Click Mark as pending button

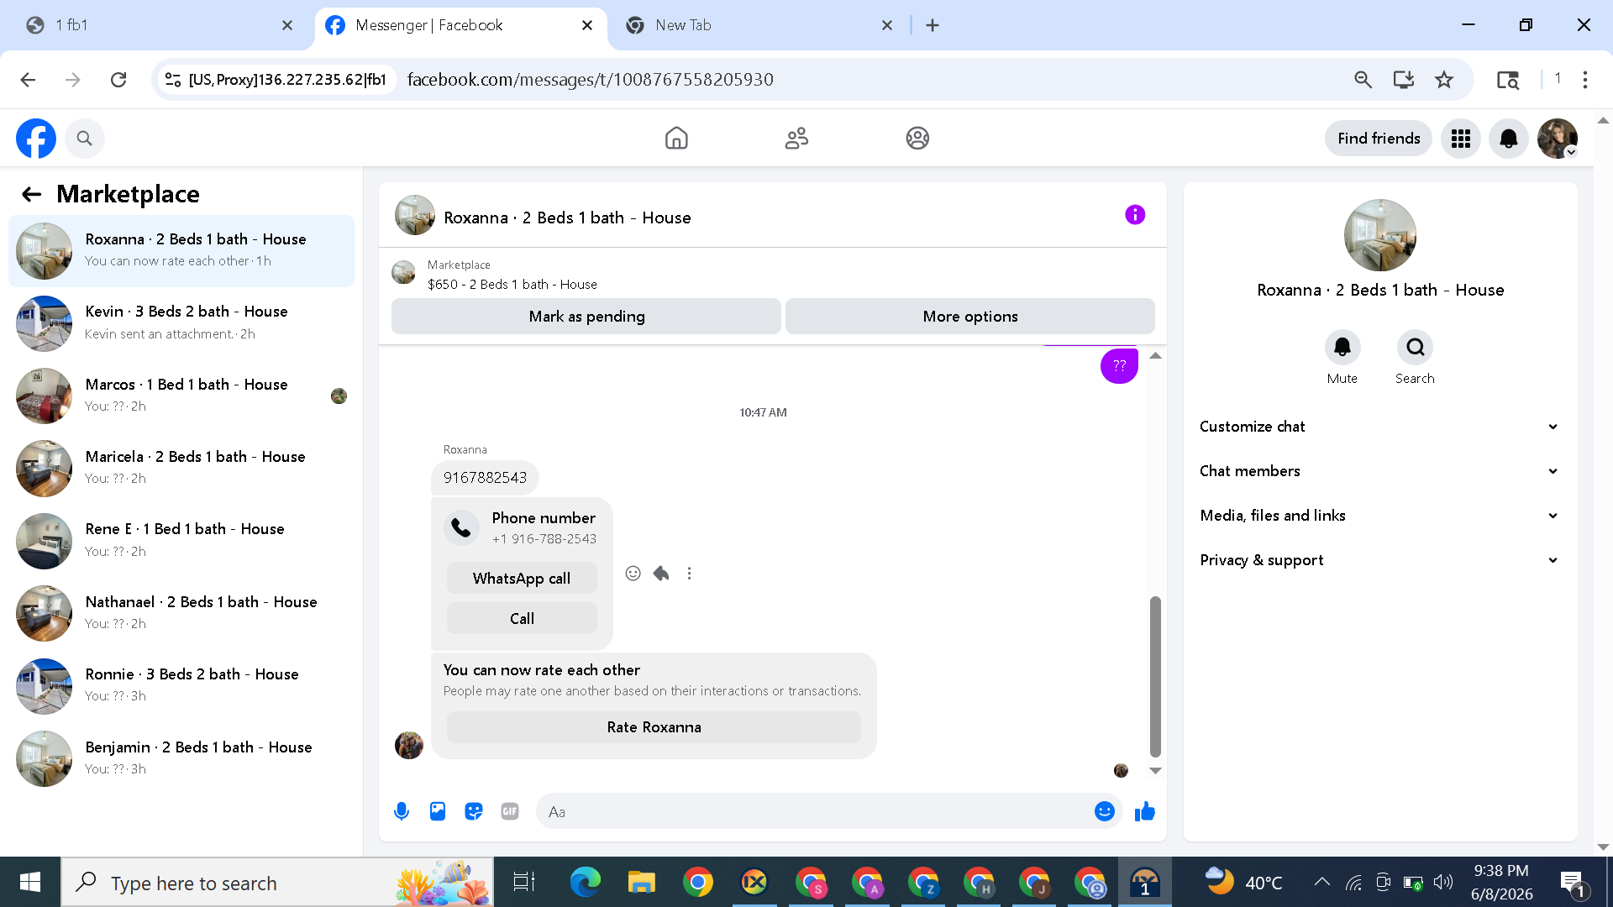pyautogui.click(x=586, y=317)
